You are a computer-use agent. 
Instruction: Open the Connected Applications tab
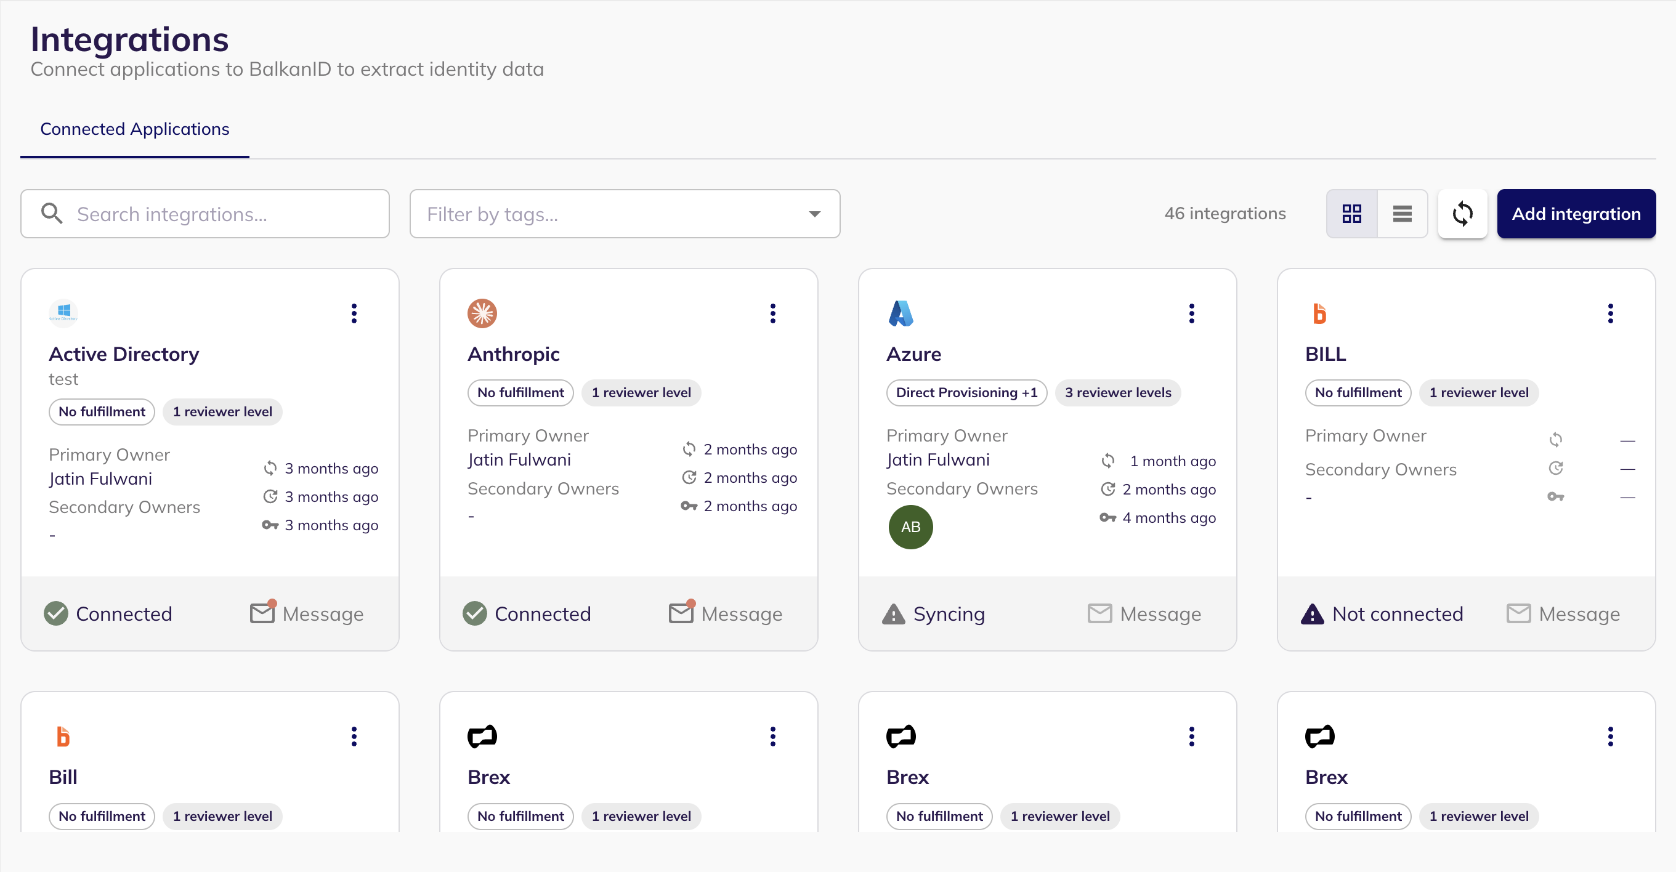[135, 129]
